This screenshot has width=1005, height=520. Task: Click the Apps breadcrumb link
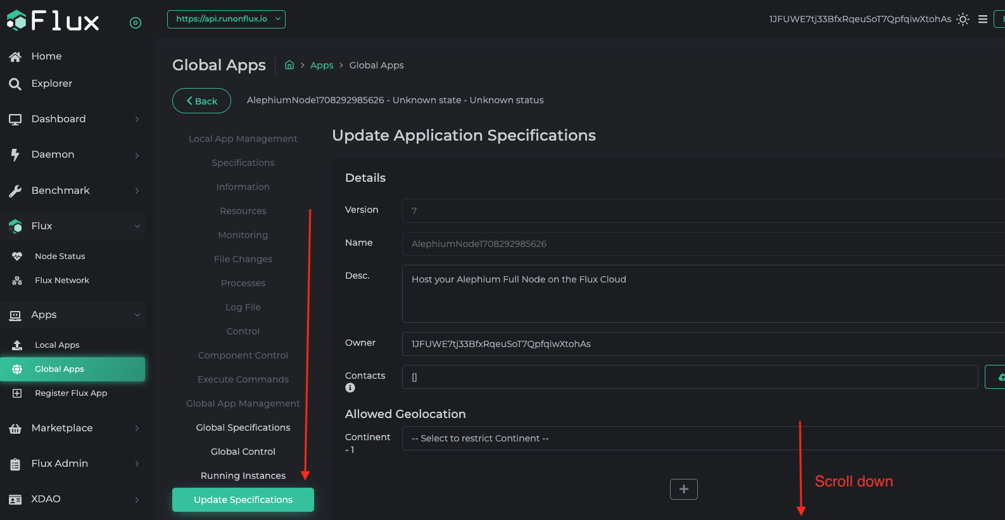(x=322, y=65)
